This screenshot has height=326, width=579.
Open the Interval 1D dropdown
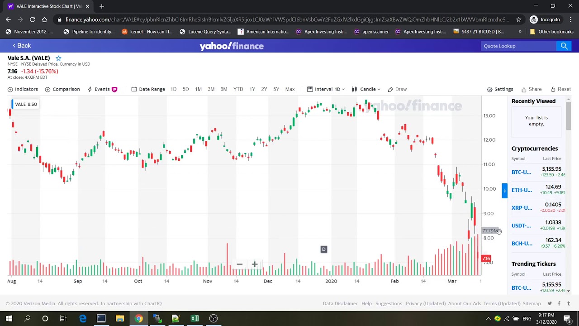click(326, 89)
